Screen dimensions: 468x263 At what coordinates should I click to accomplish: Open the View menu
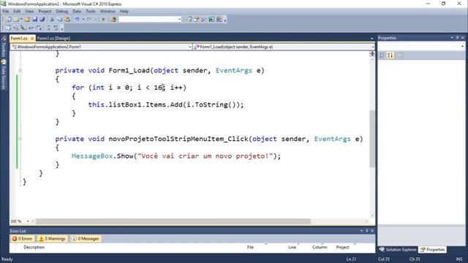(29, 12)
